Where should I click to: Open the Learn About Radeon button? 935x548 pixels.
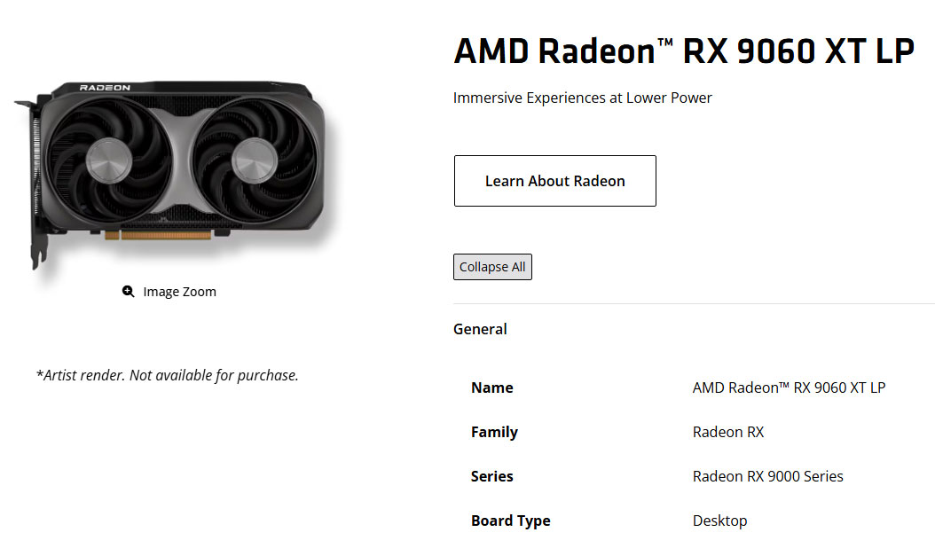tap(554, 181)
